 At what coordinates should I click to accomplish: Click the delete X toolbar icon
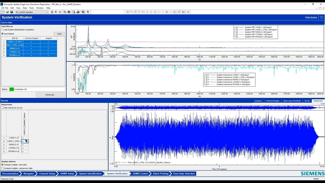[56, 12]
